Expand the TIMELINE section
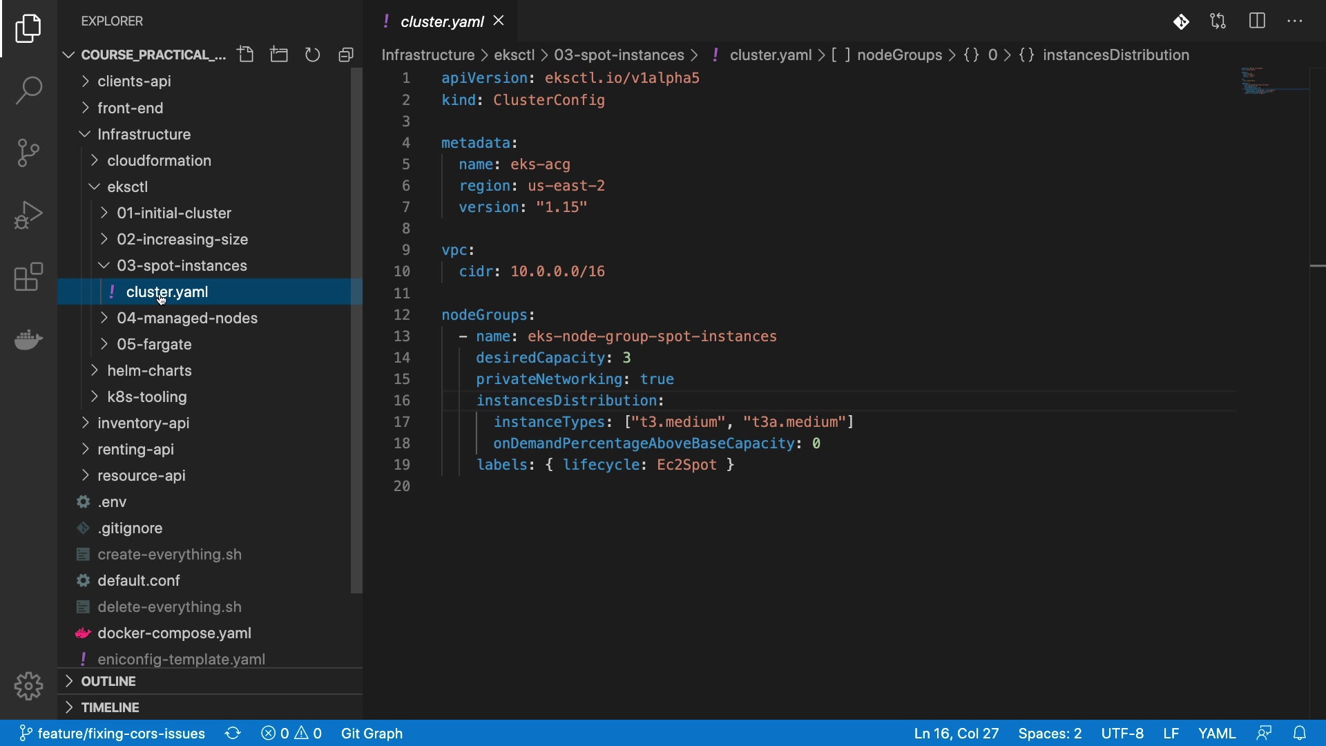Screen dimensions: 1326x746 point(110,708)
